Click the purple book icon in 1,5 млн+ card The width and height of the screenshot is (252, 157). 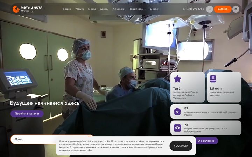tap(213, 79)
